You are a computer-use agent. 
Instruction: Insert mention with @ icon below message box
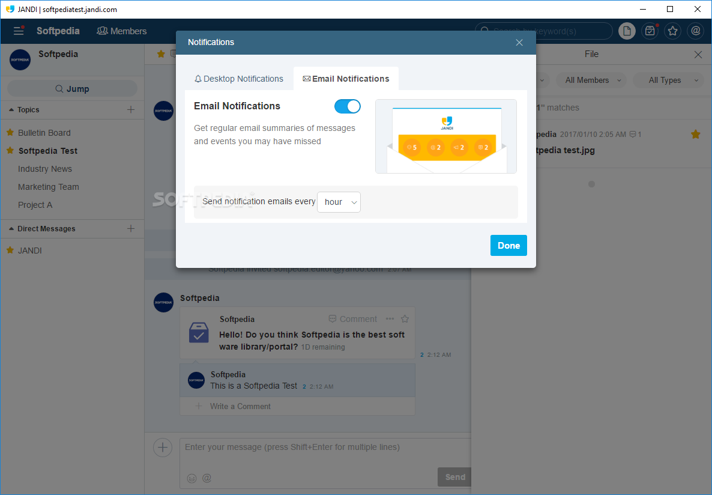(x=207, y=478)
